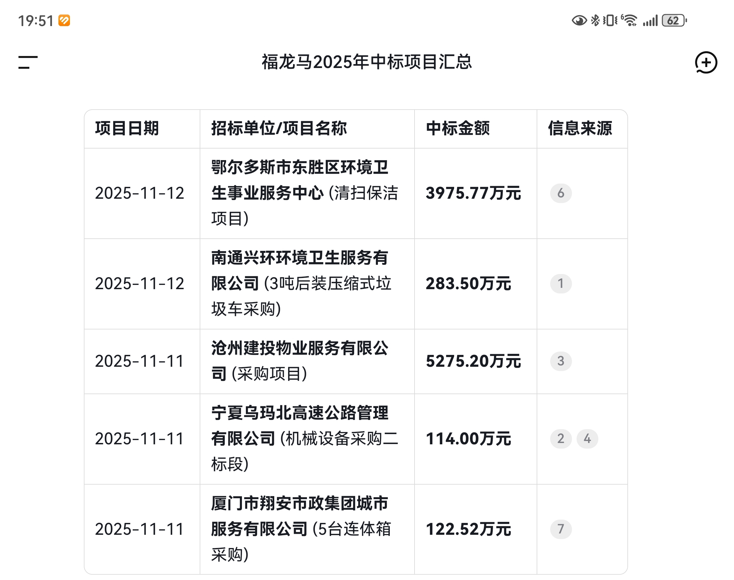This screenshot has width=734, height=580.
Task: Open source citation badge 3
Action: click(560, 361)
